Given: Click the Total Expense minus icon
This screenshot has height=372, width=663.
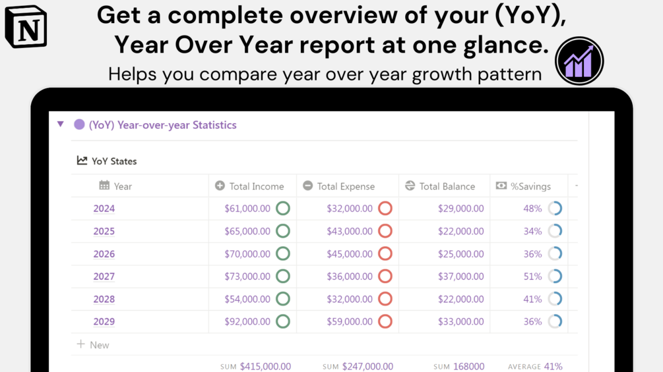Looking at the screenshot, I should tap(307, 186).
